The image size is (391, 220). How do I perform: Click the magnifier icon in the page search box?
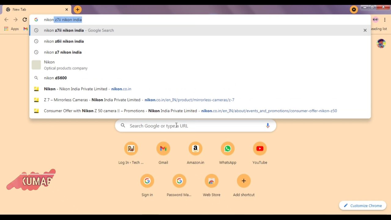click(x=123, y=126)
